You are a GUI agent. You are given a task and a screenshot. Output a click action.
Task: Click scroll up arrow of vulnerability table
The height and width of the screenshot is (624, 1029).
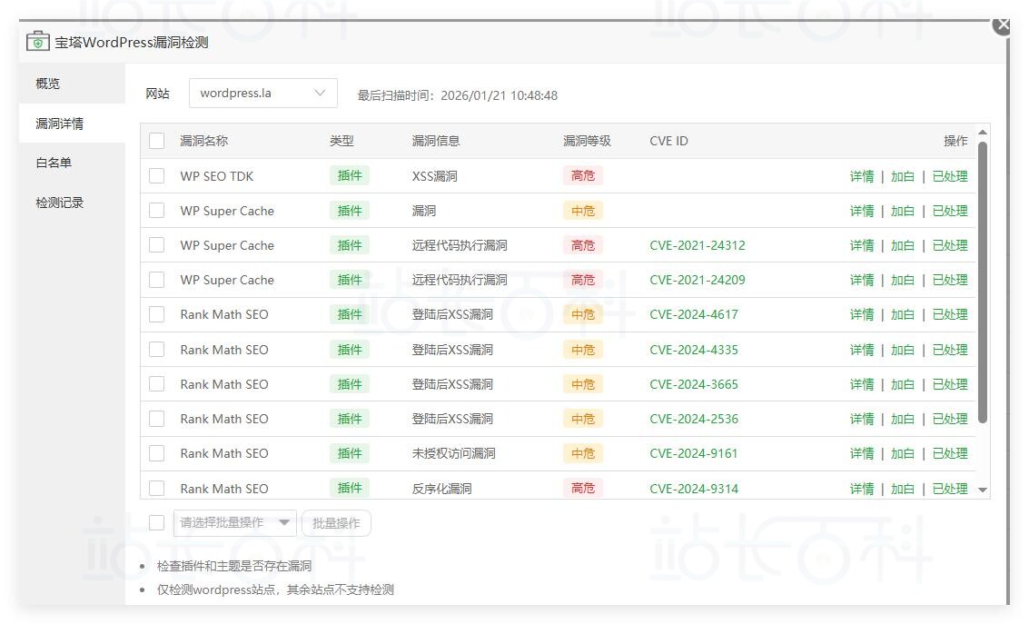pos(983,133)
